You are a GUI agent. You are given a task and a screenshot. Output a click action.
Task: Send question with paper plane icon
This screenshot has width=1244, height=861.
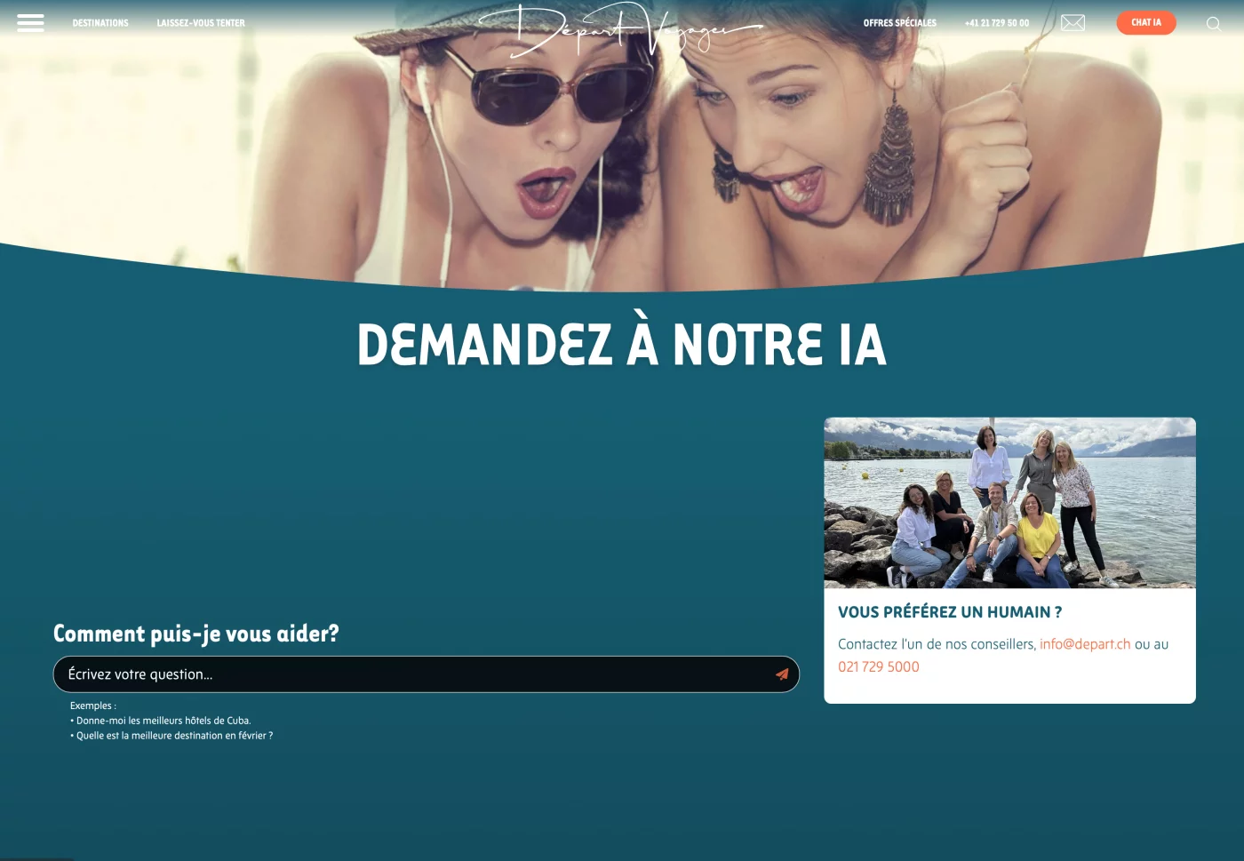782,674
